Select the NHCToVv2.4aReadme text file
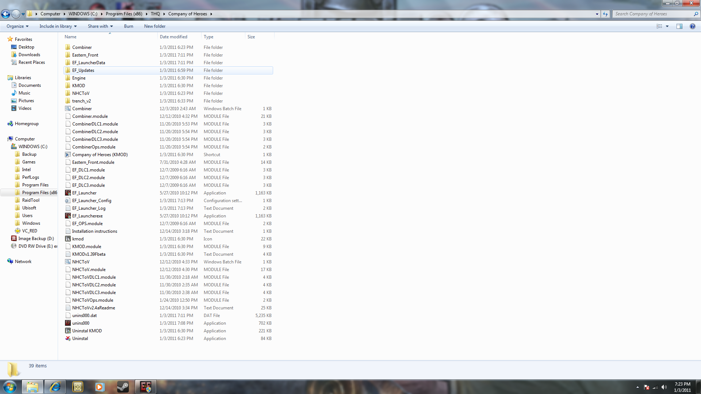Screen dimensions: 701x394 click(x=93, y=308)
